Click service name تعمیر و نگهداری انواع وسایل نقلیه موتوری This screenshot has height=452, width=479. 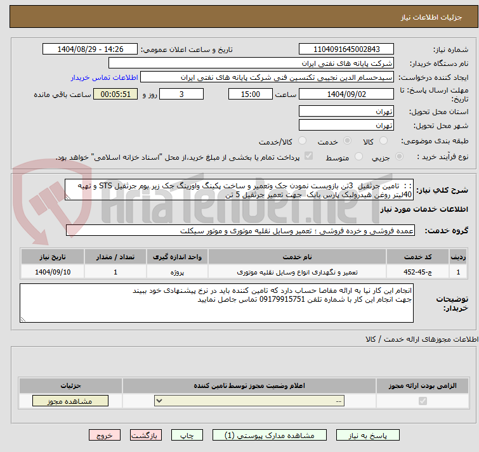298,272
